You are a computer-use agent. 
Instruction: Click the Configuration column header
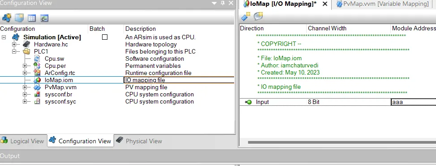pyautogui.click(x=44, y=29)
